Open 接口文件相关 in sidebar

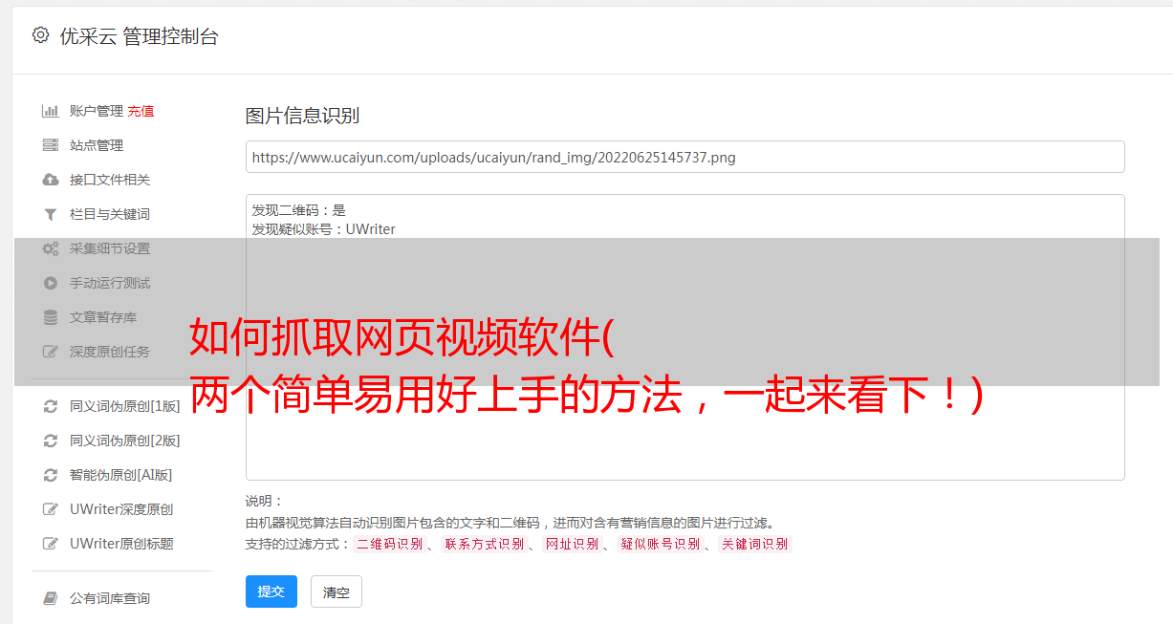click(x=110, y=180)
